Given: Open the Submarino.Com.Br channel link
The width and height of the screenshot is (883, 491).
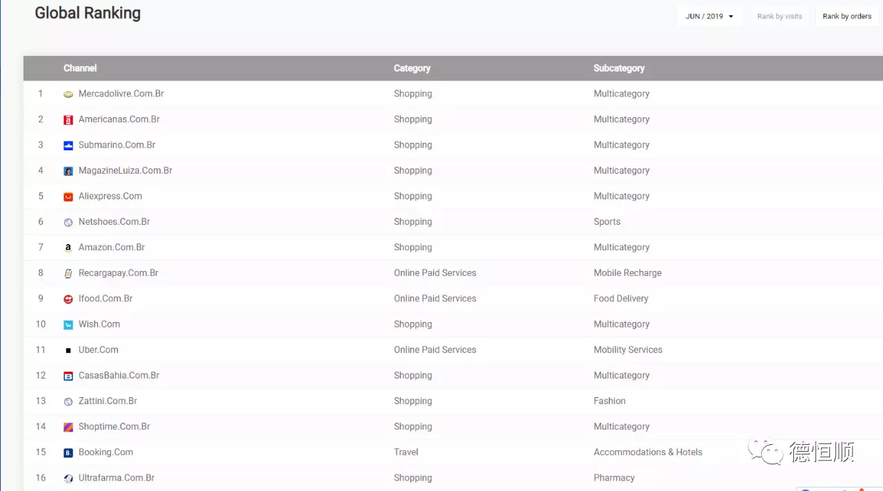Looking at the screenshot, I should (117, 145).
